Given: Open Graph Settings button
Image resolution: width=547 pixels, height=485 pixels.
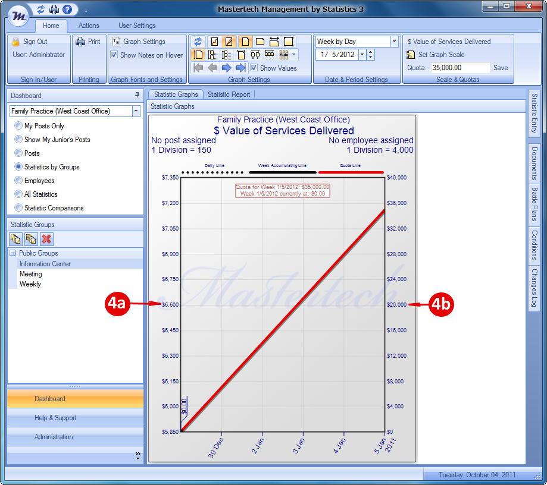Looking at the screenshot, I should pos(139,42).
